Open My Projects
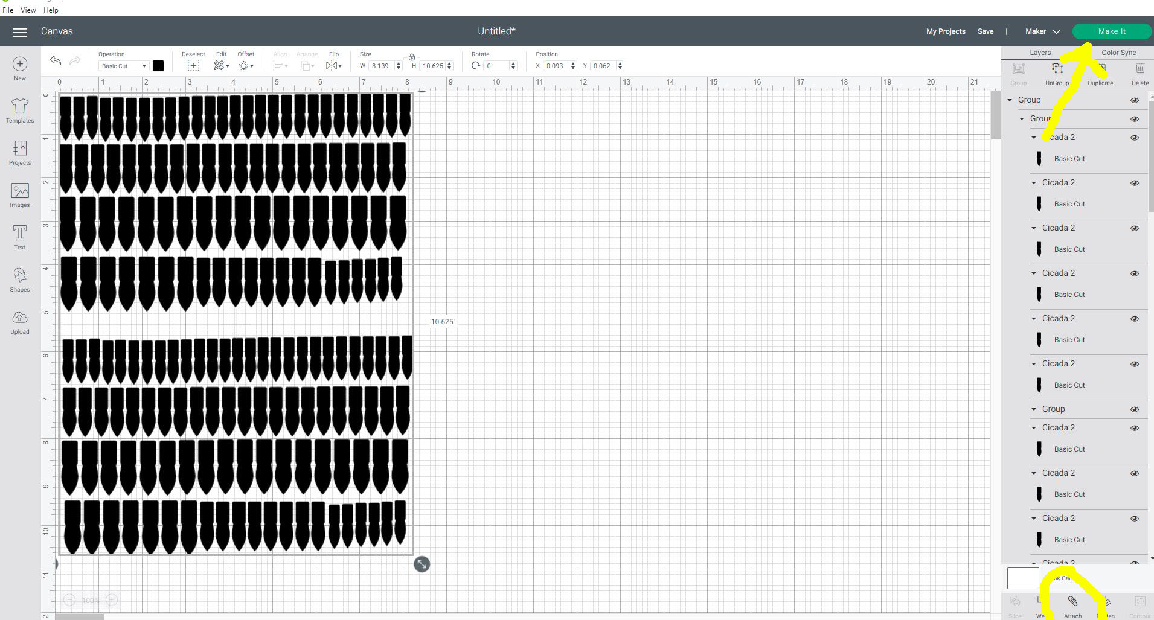Image resolution: width=1154 pixels, height=620 pixels. coord(946,31)
